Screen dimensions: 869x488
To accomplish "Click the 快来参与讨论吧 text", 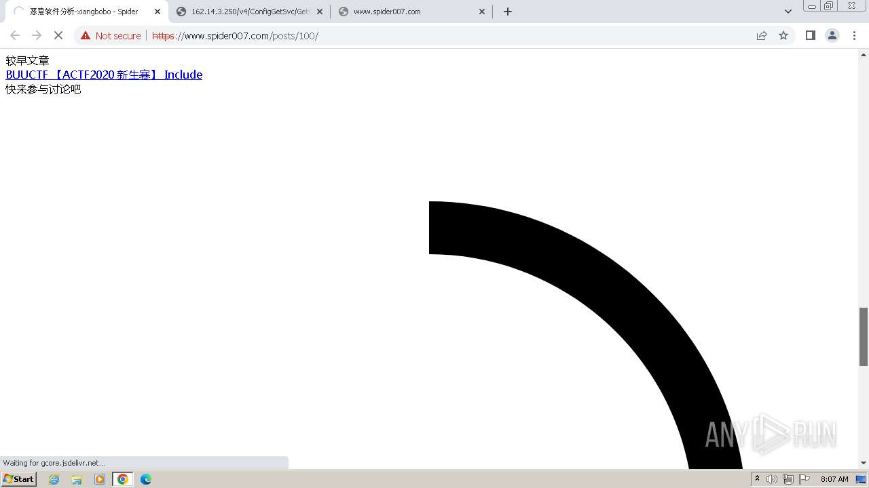I will tap(43, 89).
